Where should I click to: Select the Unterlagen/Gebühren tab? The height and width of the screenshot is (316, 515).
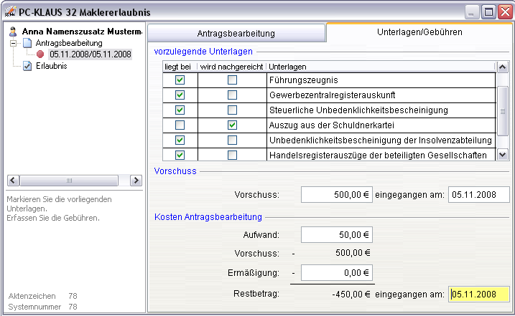coord(419,32)
